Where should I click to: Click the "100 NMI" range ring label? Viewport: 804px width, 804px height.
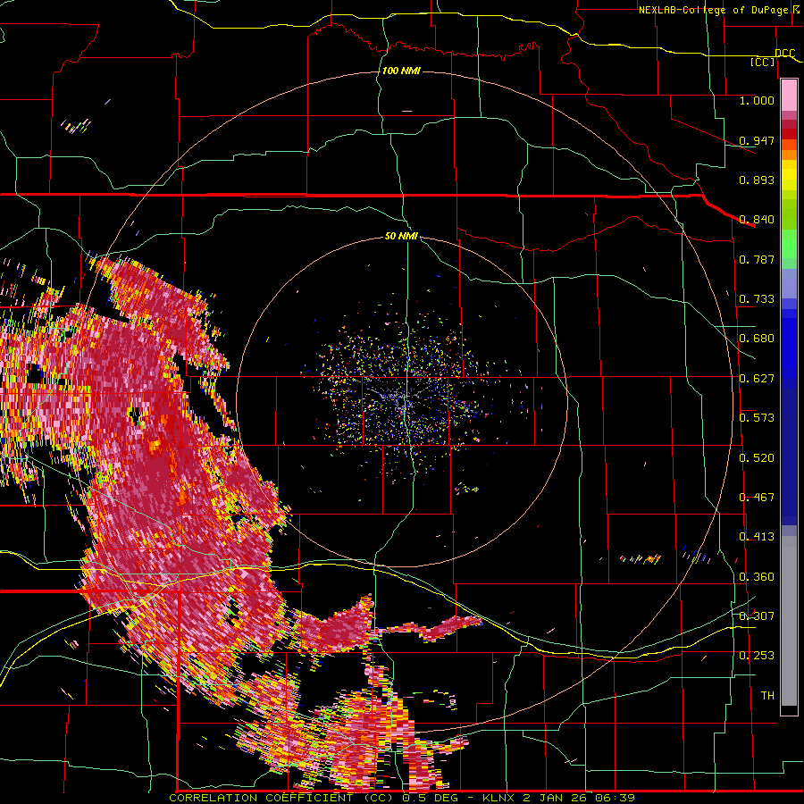tap(401, 71)
